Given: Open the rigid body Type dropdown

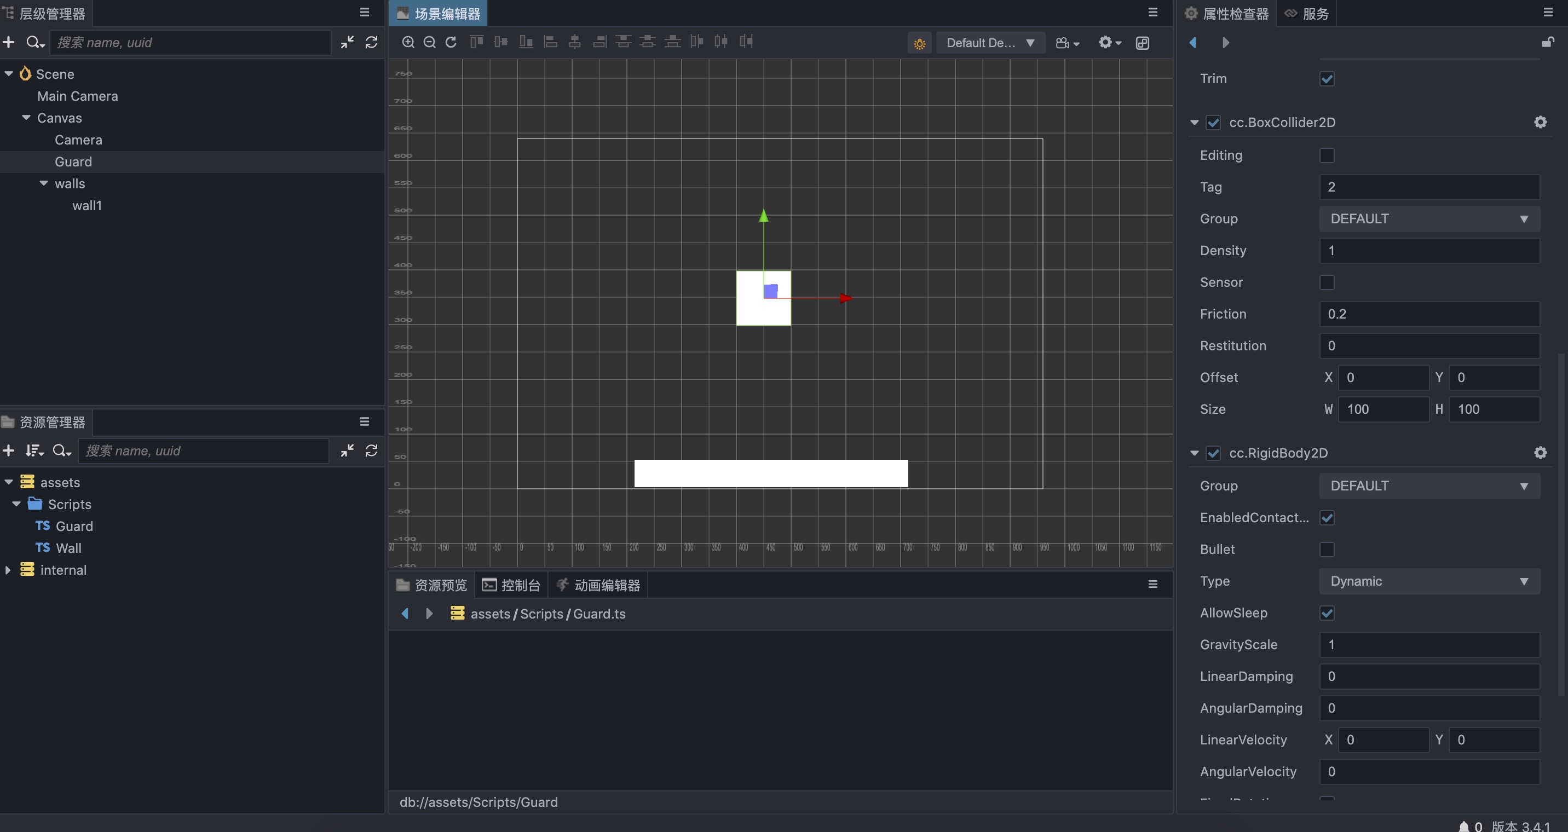Looking at the screenshot, I should 1429,581.
